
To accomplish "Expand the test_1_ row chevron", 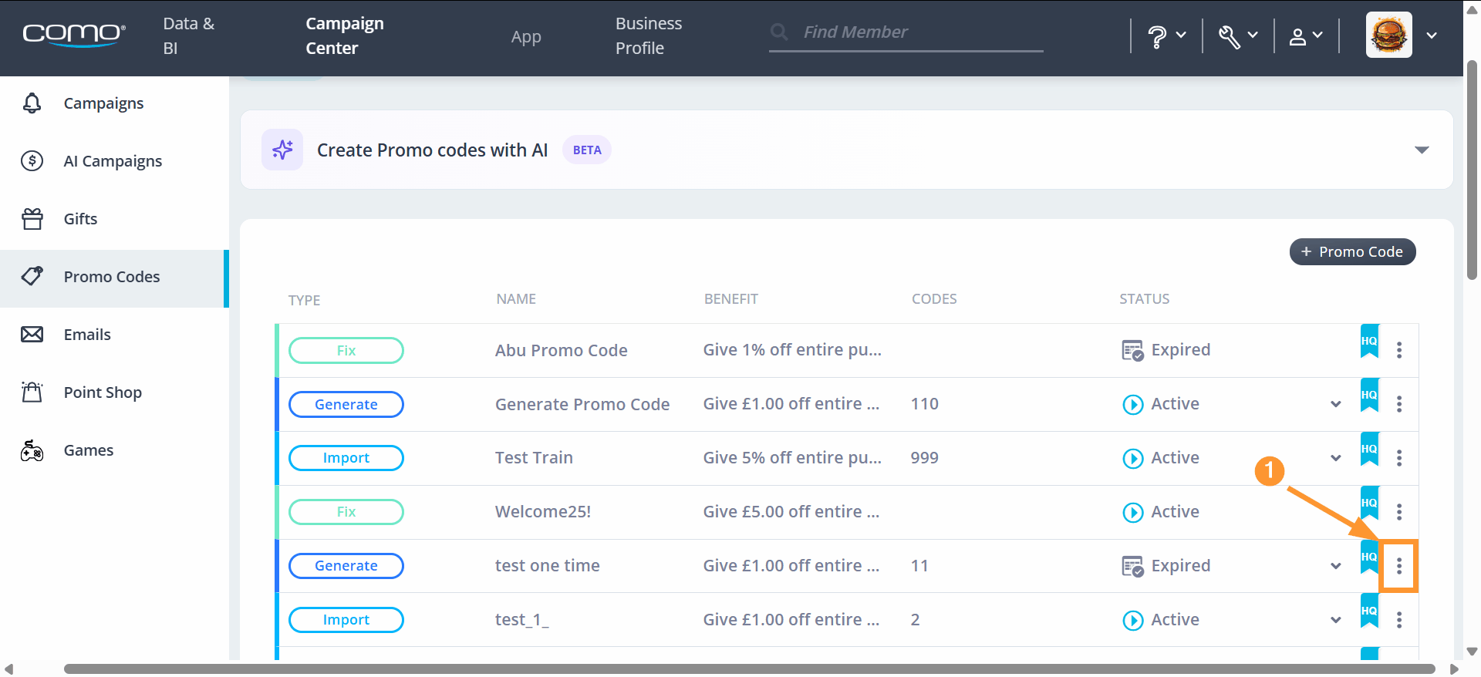I will pos(1336,620).
